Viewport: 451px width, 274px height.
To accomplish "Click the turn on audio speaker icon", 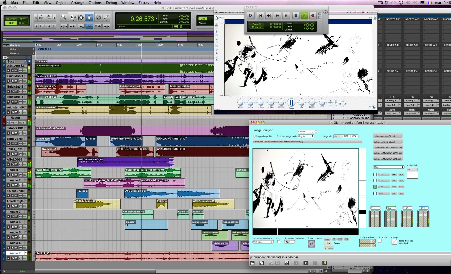I will 311,244.
